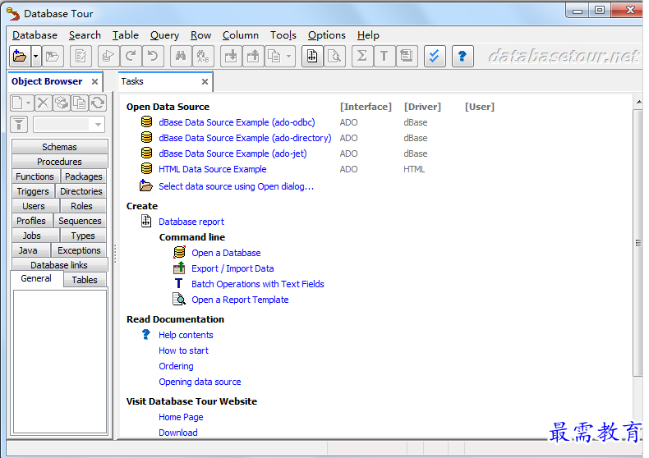Click the blue double-checkmark toolbar icon
This screenshot has width=649, height=458.
click(435, 56)
